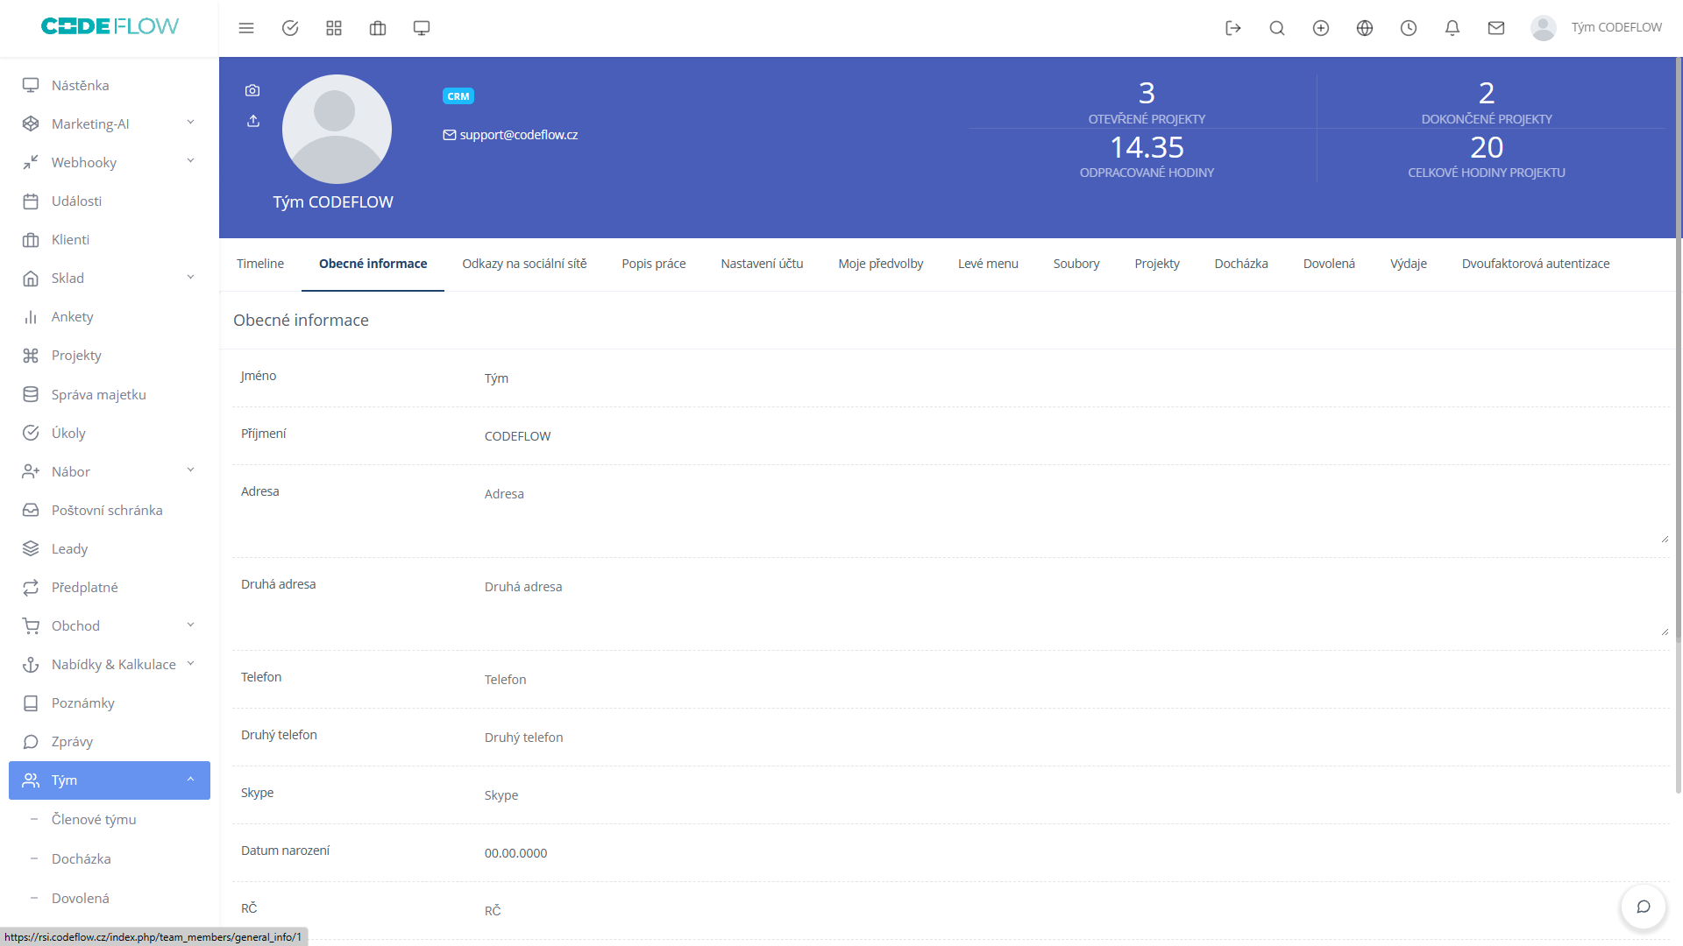Click the profile avatar picture
Screen dimensions: 1683x946
[x=337, y=129]
